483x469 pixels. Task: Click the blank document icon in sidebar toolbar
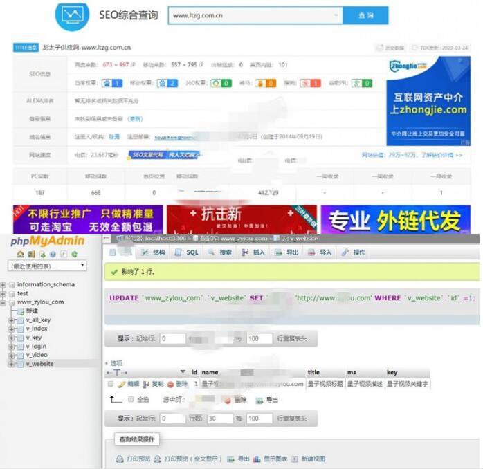click(x=63, y=255)
